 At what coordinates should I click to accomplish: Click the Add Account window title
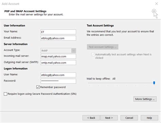(11, 4)
